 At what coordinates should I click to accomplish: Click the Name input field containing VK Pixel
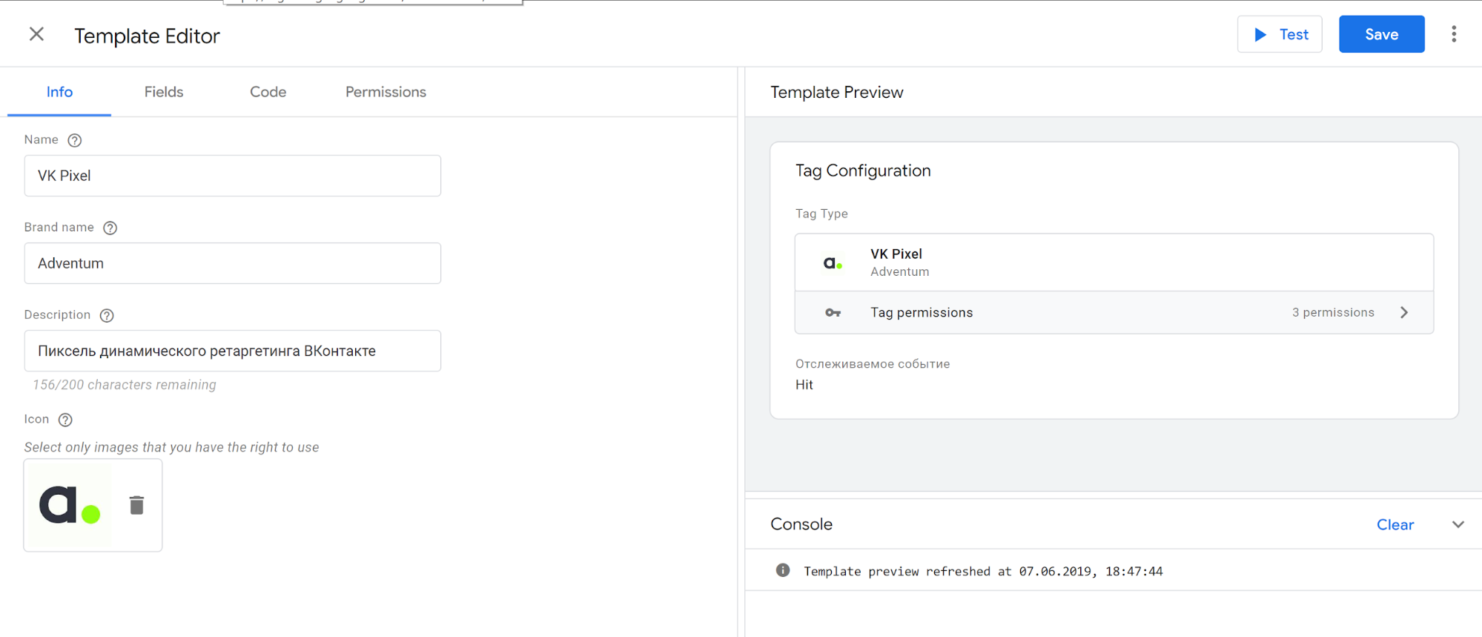[x=232, y=176]
